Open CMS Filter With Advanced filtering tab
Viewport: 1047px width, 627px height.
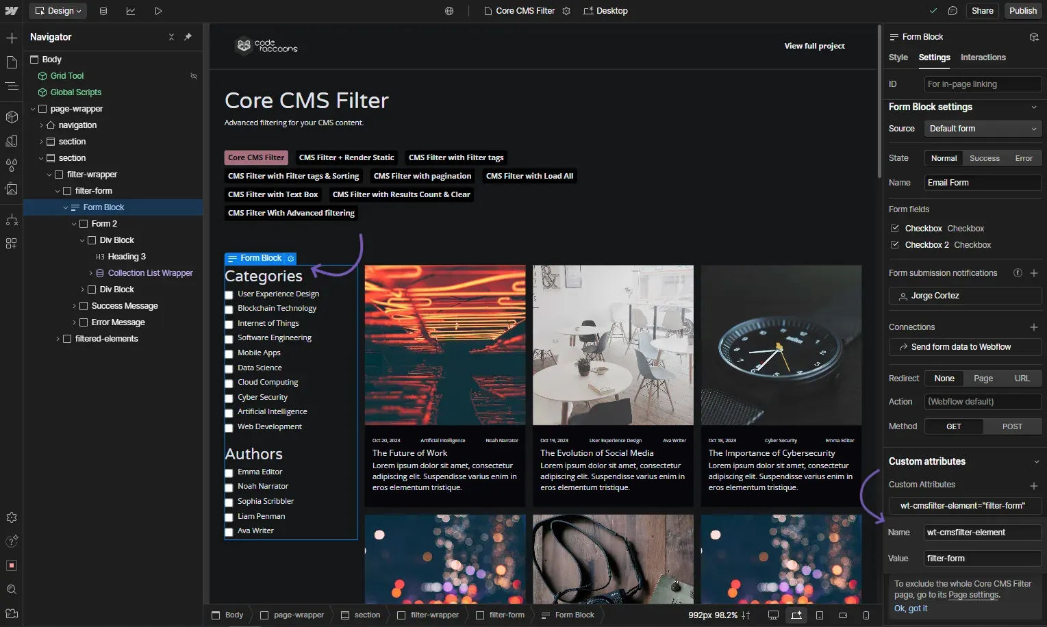(291, 213)
